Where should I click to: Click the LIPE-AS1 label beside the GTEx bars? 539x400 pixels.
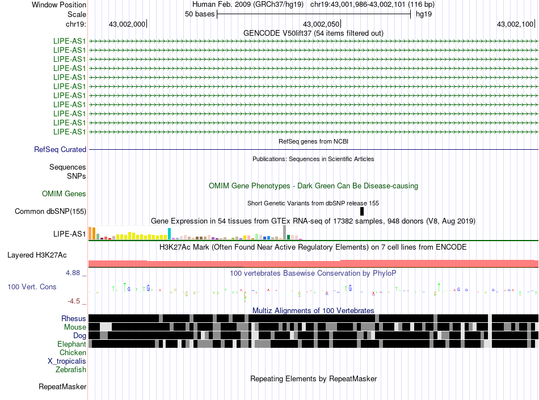pos(69,234)
